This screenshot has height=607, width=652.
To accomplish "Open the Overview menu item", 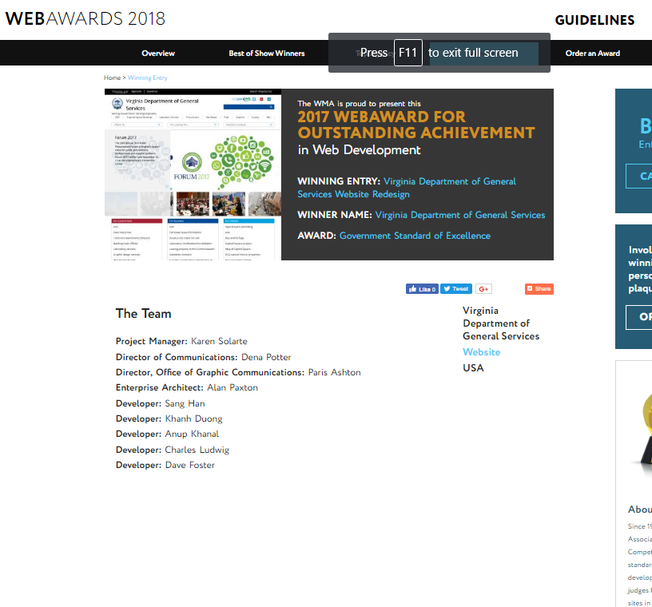I will tap(158, 54).
